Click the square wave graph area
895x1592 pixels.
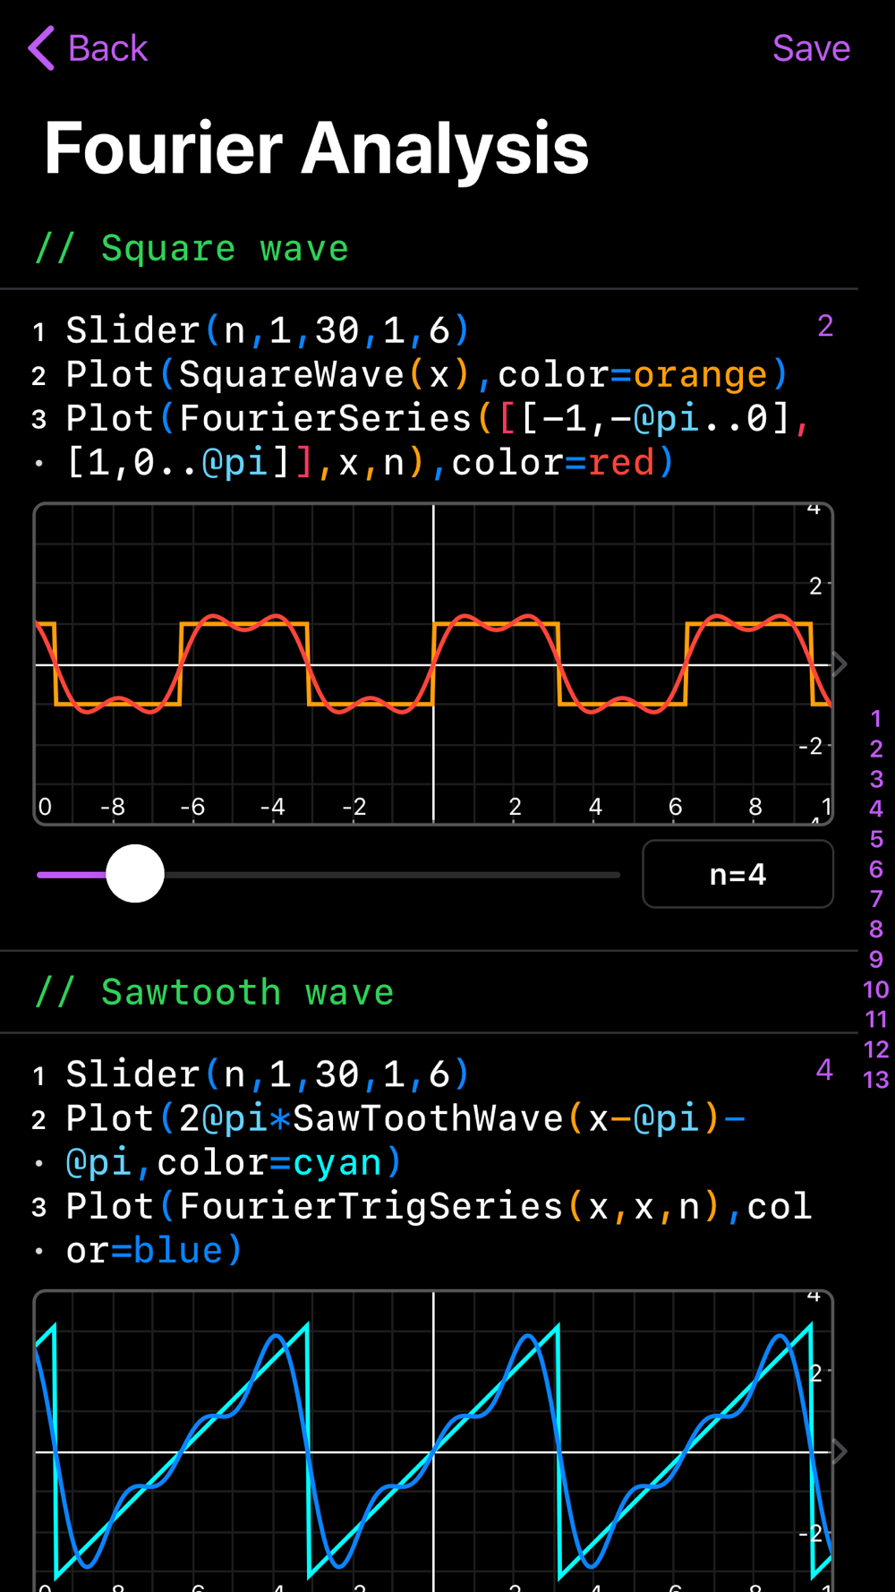tap(433, 663)
